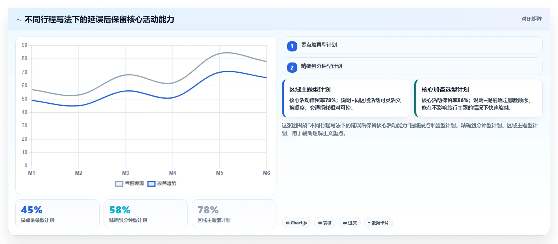Click the M2 axis label
558x244 pixels.
(78, 173)
